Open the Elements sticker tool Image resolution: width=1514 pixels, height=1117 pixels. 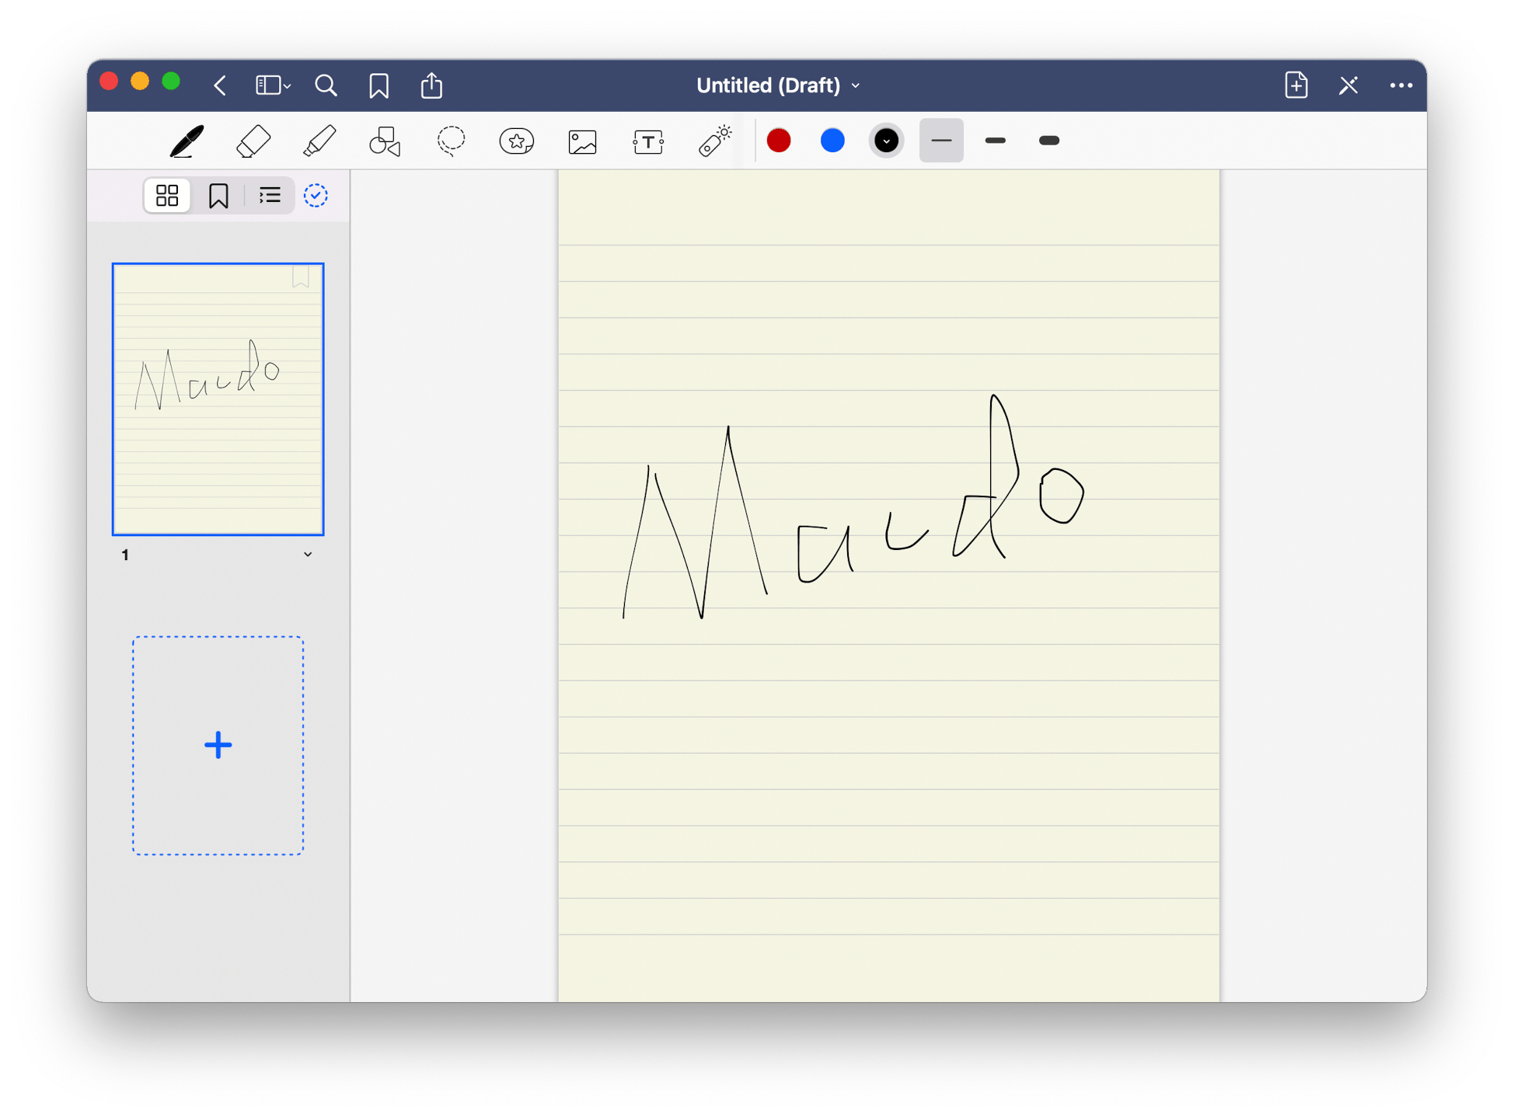point(517,141)
